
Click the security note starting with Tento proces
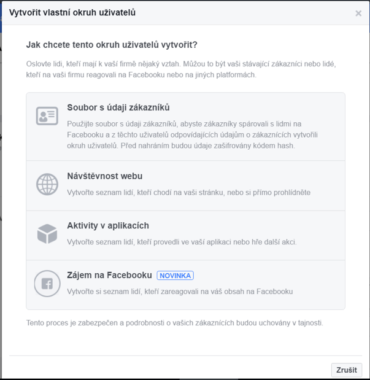pos(175,323)
